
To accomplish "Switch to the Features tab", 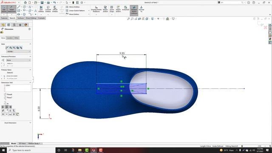I will [x=4, y=18].
